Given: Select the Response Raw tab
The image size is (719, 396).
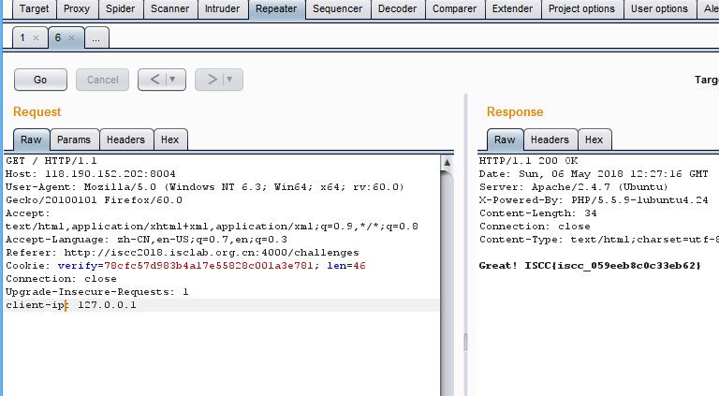Looking at the screenshot, I should point(505,139).
